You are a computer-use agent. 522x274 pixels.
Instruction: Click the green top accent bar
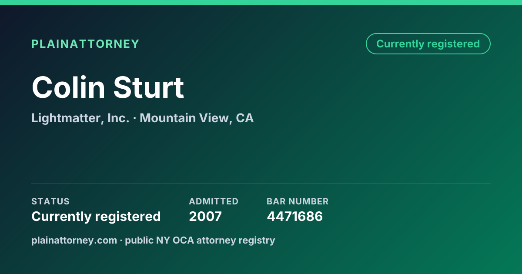coord(261,3)
